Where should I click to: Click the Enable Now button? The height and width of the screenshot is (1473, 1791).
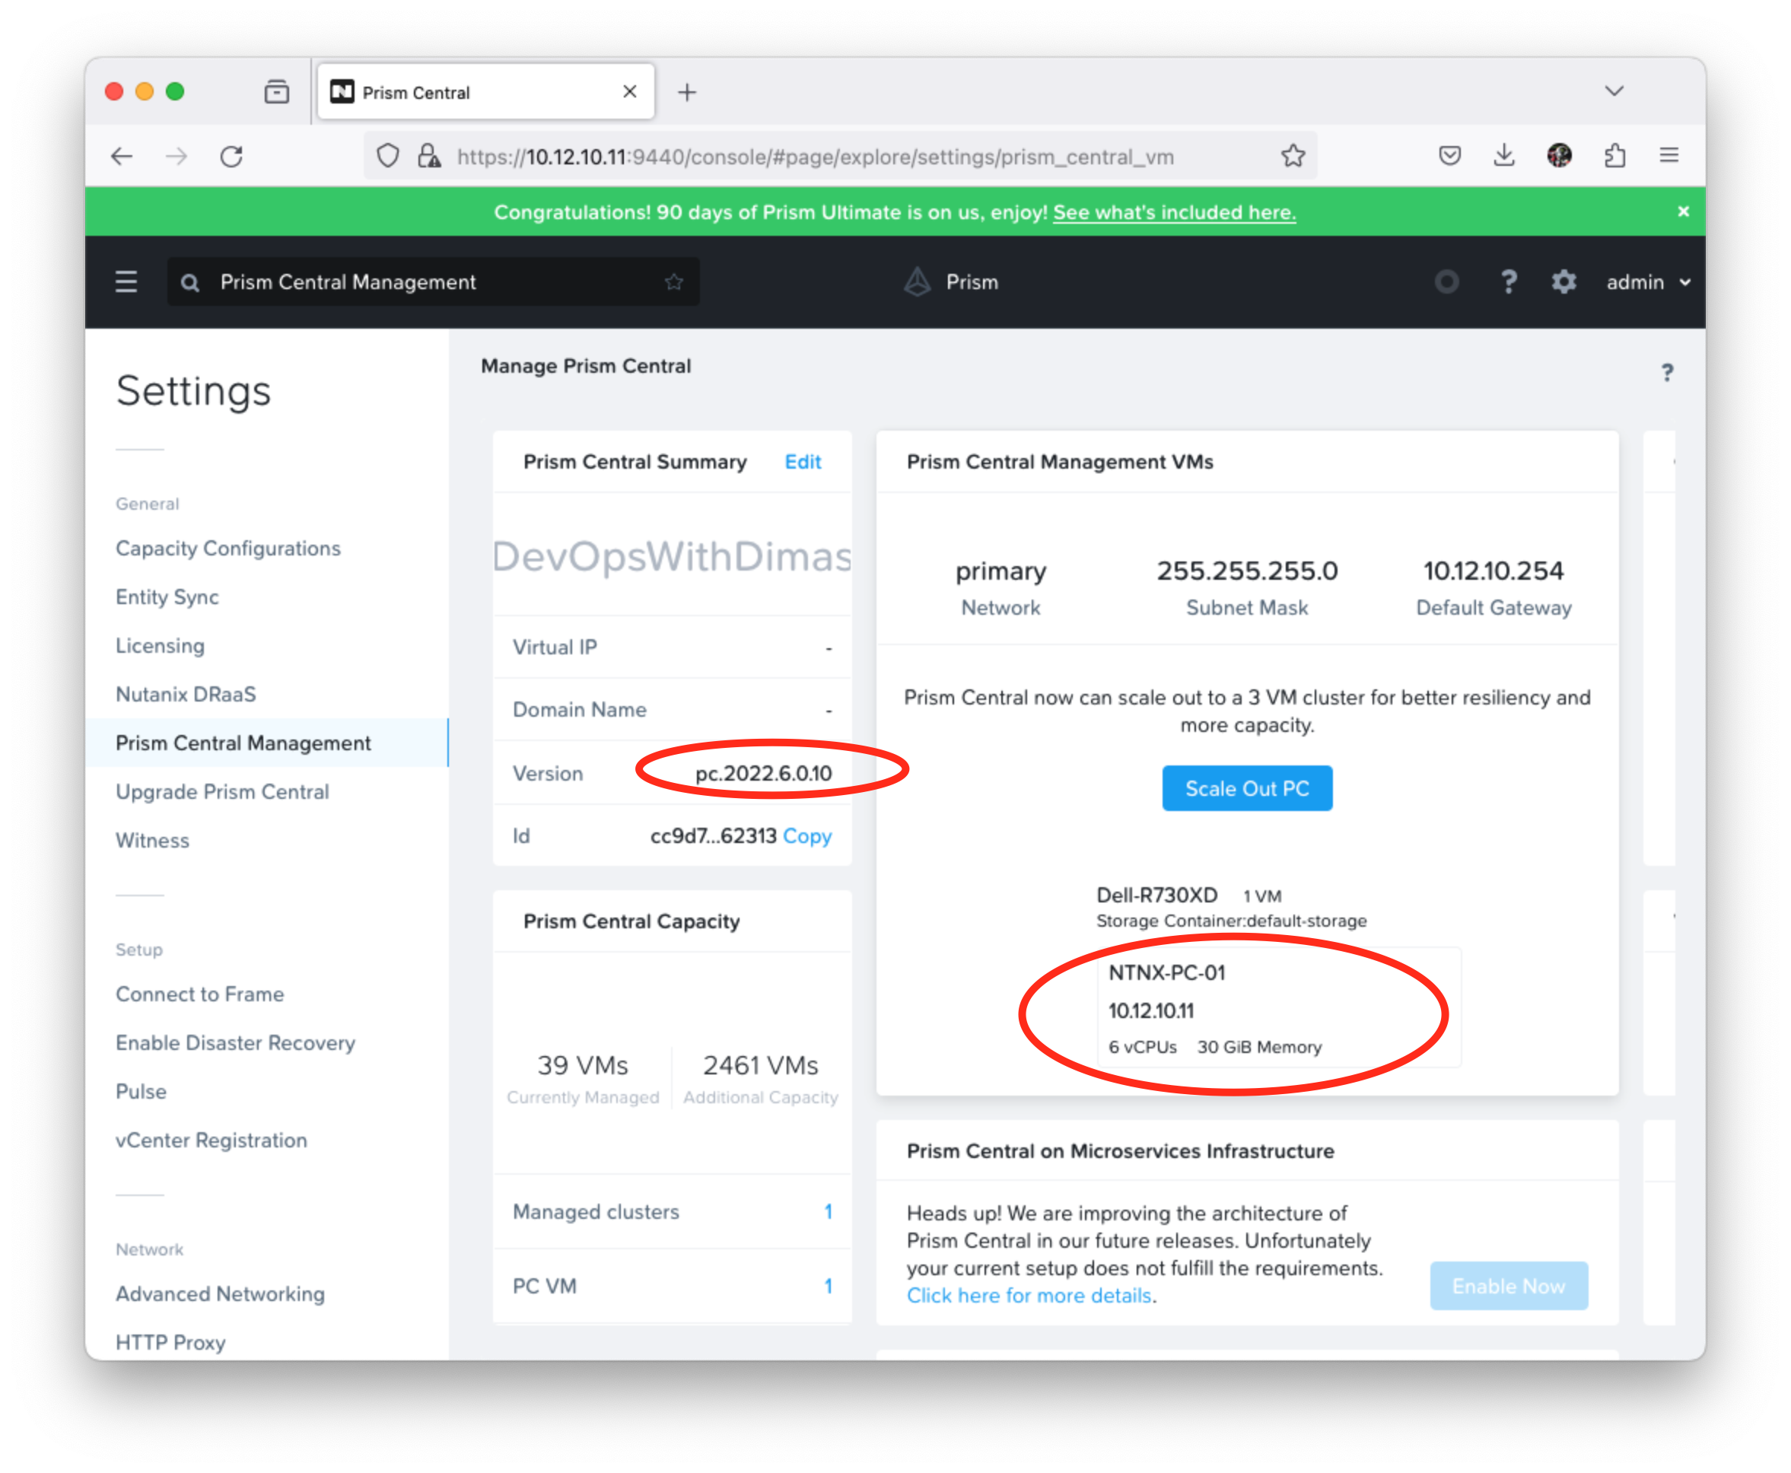[x=1509, y=1286]
